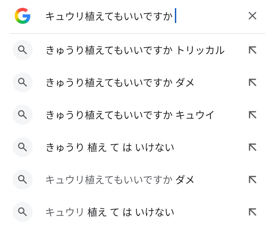The height and width of the screenshot is (227, 275).
Task: Click the search input containing キュウリ植えてもいいですか
Action: pyautogui.click(x=109, y=16)
